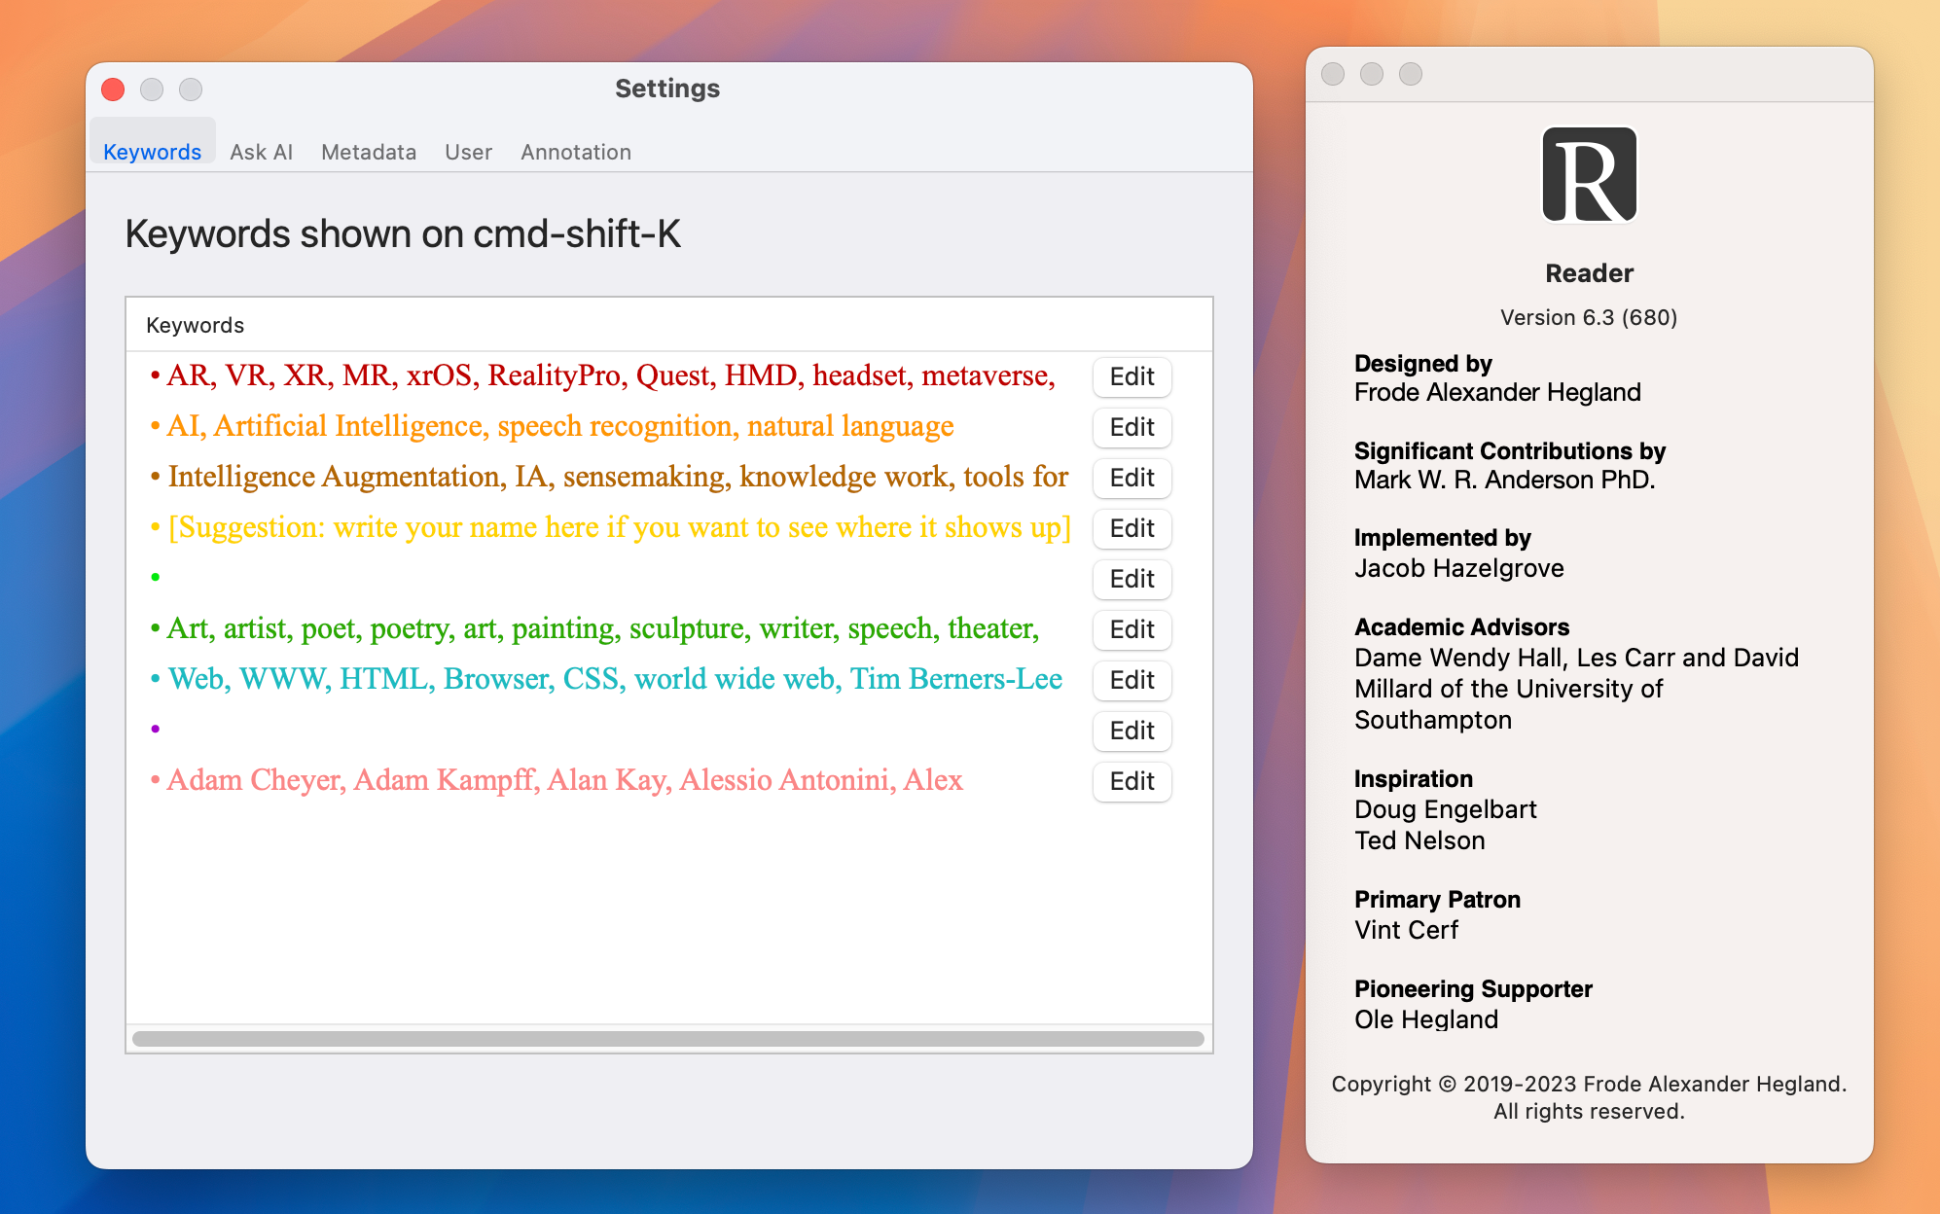Click 'Ted Nelson' under Inspiration
The width and height of the screenshot is (1940, 1214).
(x=1419, y=840)
